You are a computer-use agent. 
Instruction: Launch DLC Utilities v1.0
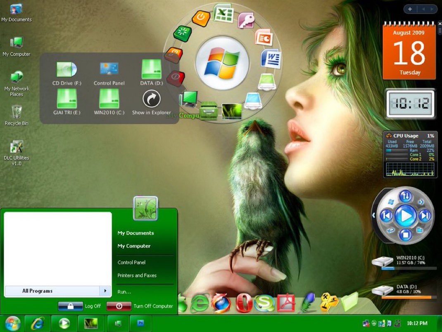17,153
